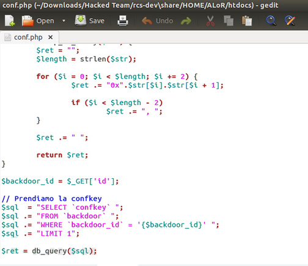Click the Undo arrow icon
308x266 pixels.
click(147, 21)
